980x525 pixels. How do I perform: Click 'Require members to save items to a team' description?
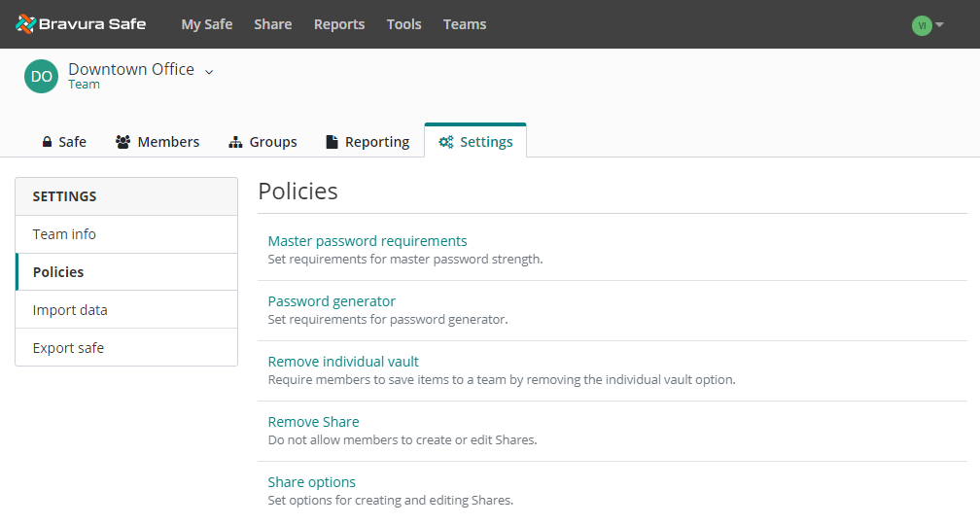point(502,379)
